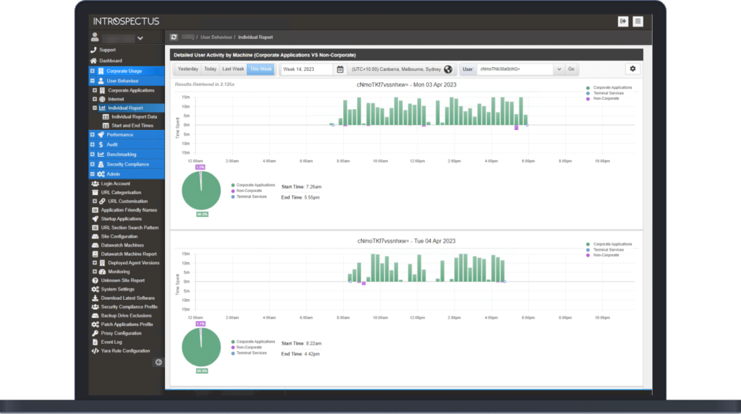Screen dimensions: 741x414
Task: Open the User dropdown list
Action: (558, 69)
